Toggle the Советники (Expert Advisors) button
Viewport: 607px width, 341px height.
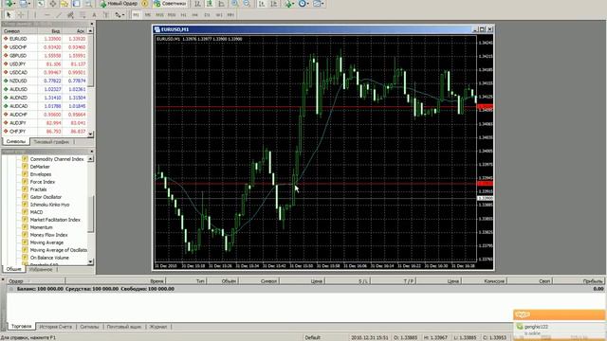[x=170, y=4]
